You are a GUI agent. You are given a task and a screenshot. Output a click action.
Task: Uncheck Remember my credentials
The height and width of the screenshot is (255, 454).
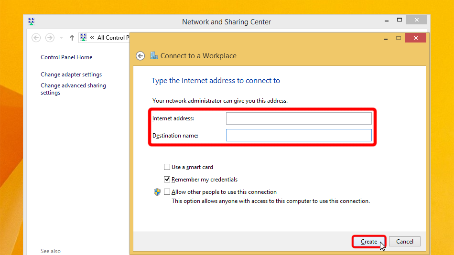(x=167, y=180)
